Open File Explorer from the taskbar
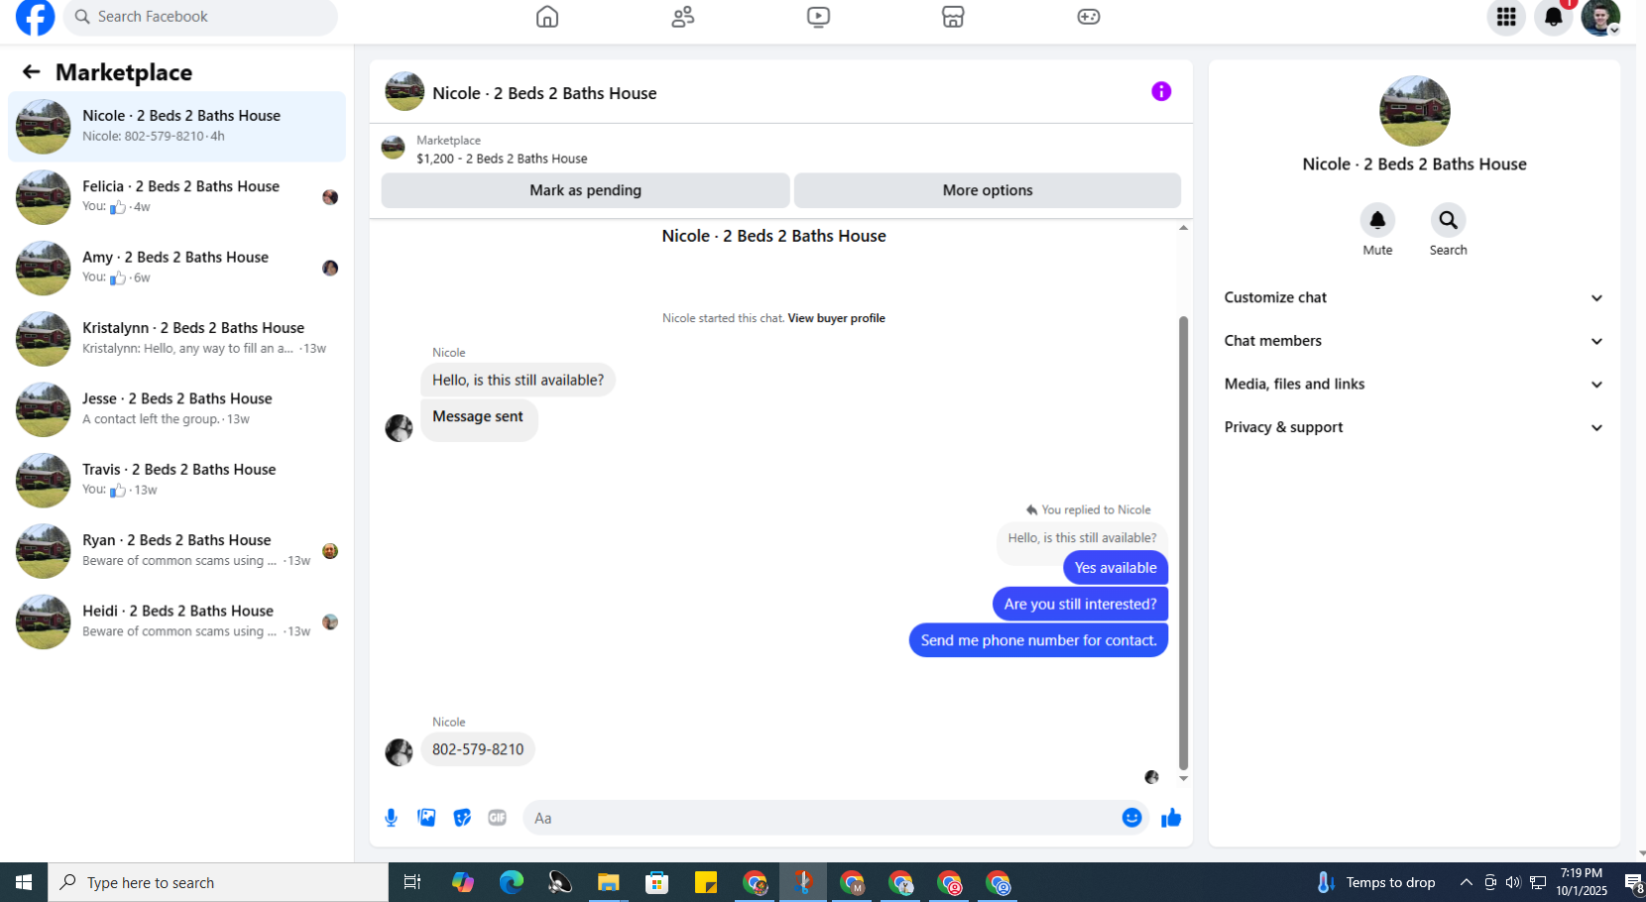1646x902 pixels. [608, 882]
